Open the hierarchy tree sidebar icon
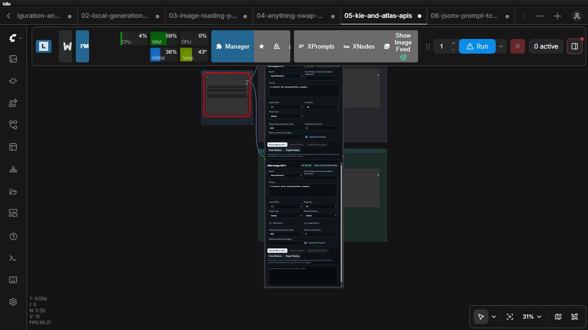Screen dimensions: 588x330 click(x=13, y=170)
